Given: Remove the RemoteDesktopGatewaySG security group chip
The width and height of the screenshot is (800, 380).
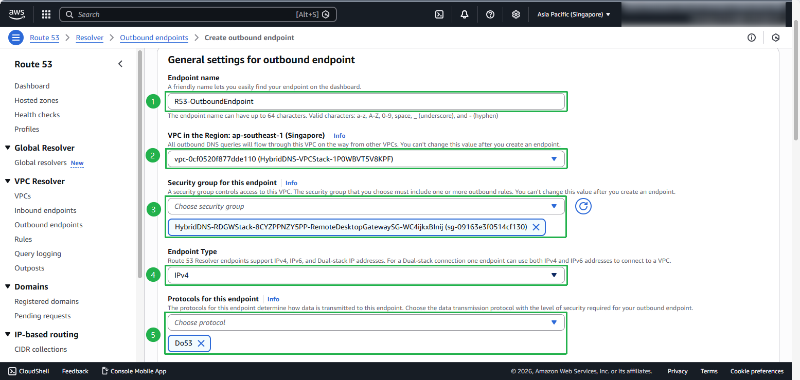Looking at the screenshot, I should pos(536,227).
